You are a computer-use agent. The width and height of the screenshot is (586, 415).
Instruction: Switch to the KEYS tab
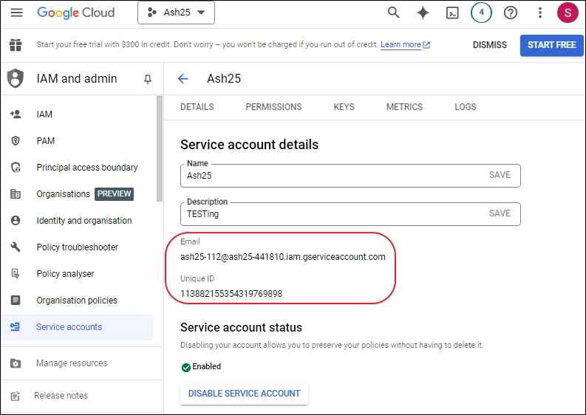coord(344,107)
